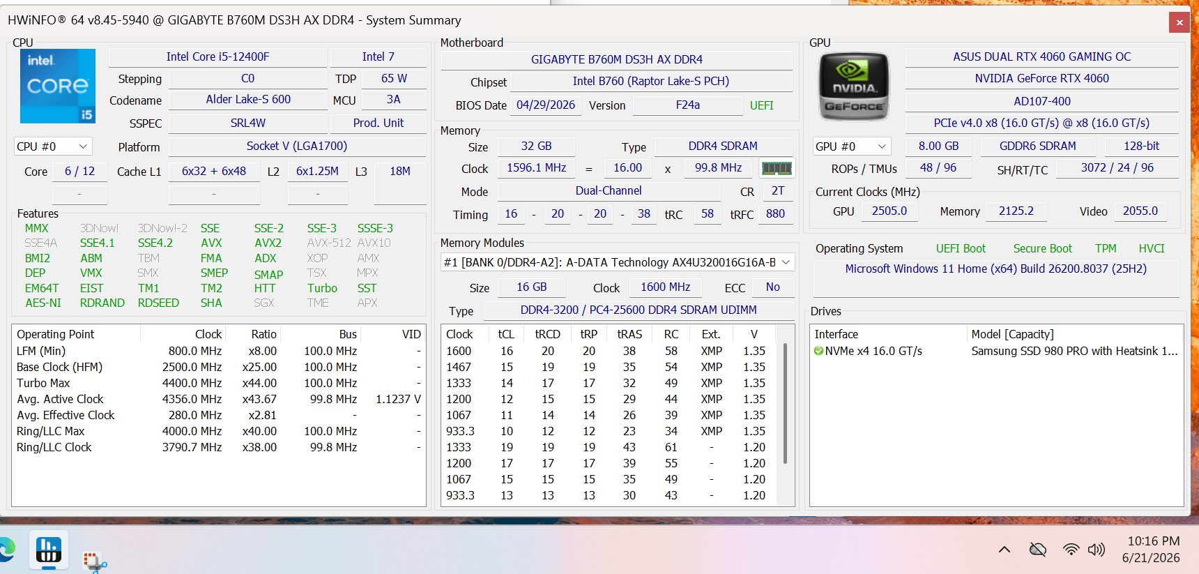Click the Microsoft Windows 11 Home build text
Screen dimensions: 1199x574
(995, 269)
